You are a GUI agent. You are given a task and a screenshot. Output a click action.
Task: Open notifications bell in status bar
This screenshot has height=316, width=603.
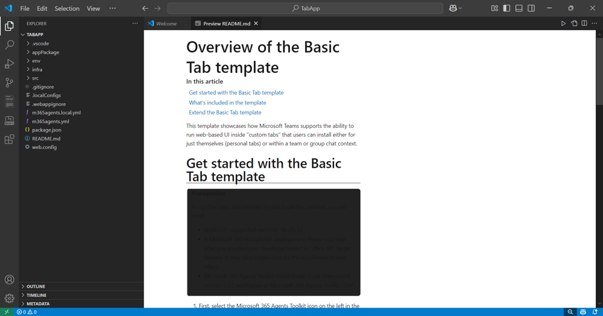(x=595, y=312)
